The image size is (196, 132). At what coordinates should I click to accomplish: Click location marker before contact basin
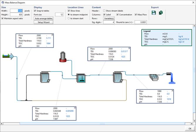coord(134,75)
